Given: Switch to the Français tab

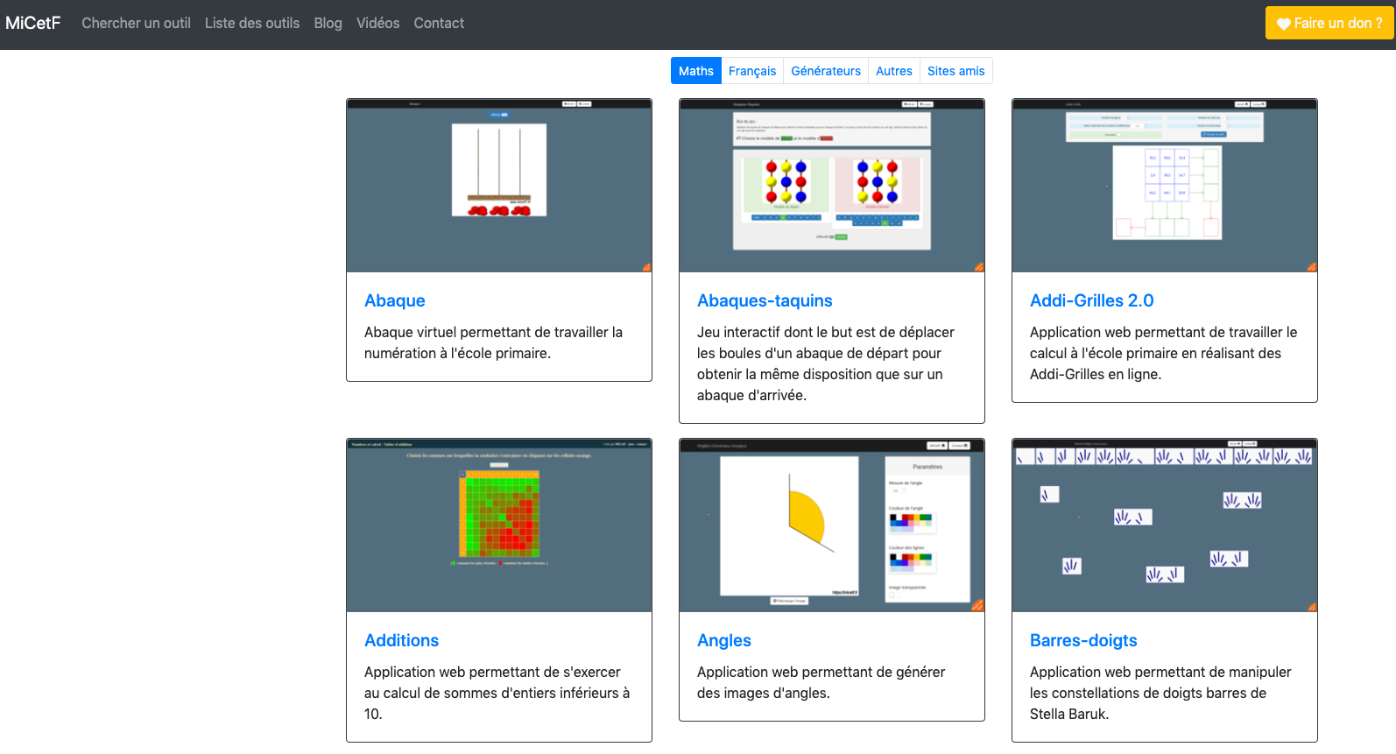Looking at the screenshot, I should coord(751,71).
